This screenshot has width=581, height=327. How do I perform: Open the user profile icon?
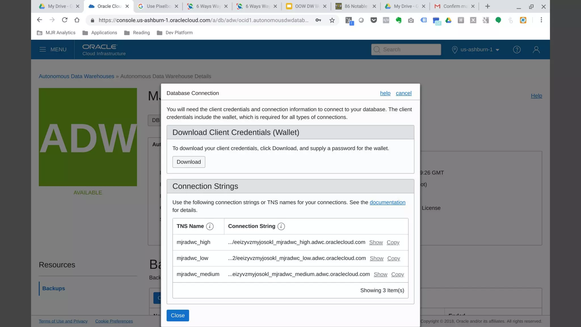[x=536, y=49]
